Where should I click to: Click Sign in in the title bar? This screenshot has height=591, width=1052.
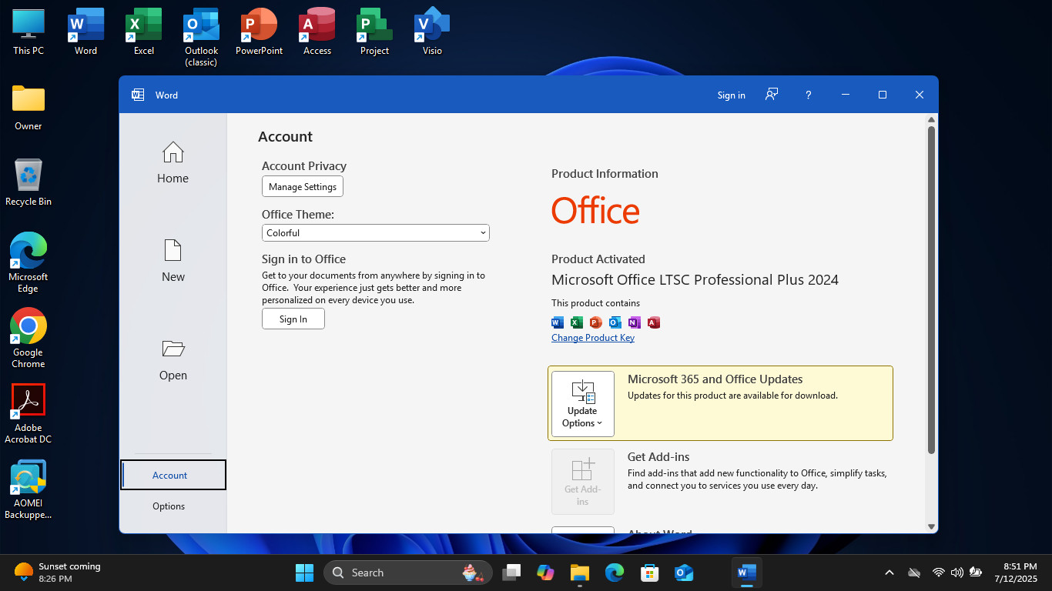pyautogui.click(x=731, y=95)
